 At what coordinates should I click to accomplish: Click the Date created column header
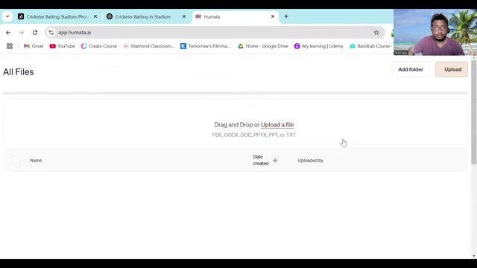click(x=261, y=160)
